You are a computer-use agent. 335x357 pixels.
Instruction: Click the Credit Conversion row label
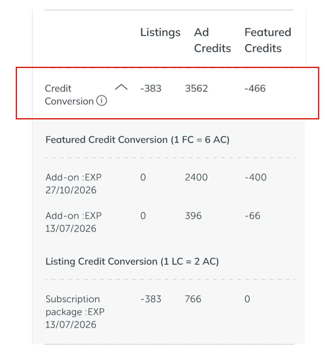69,95
